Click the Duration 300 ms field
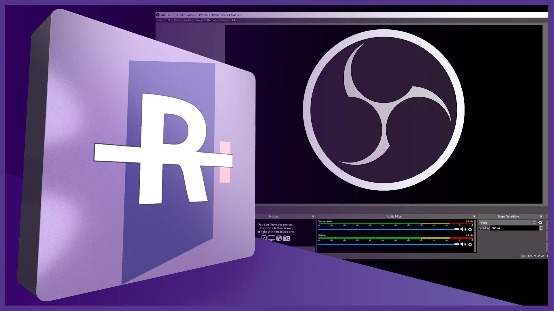Viewport: 554px width, 311px height. (x=514, y=228)
